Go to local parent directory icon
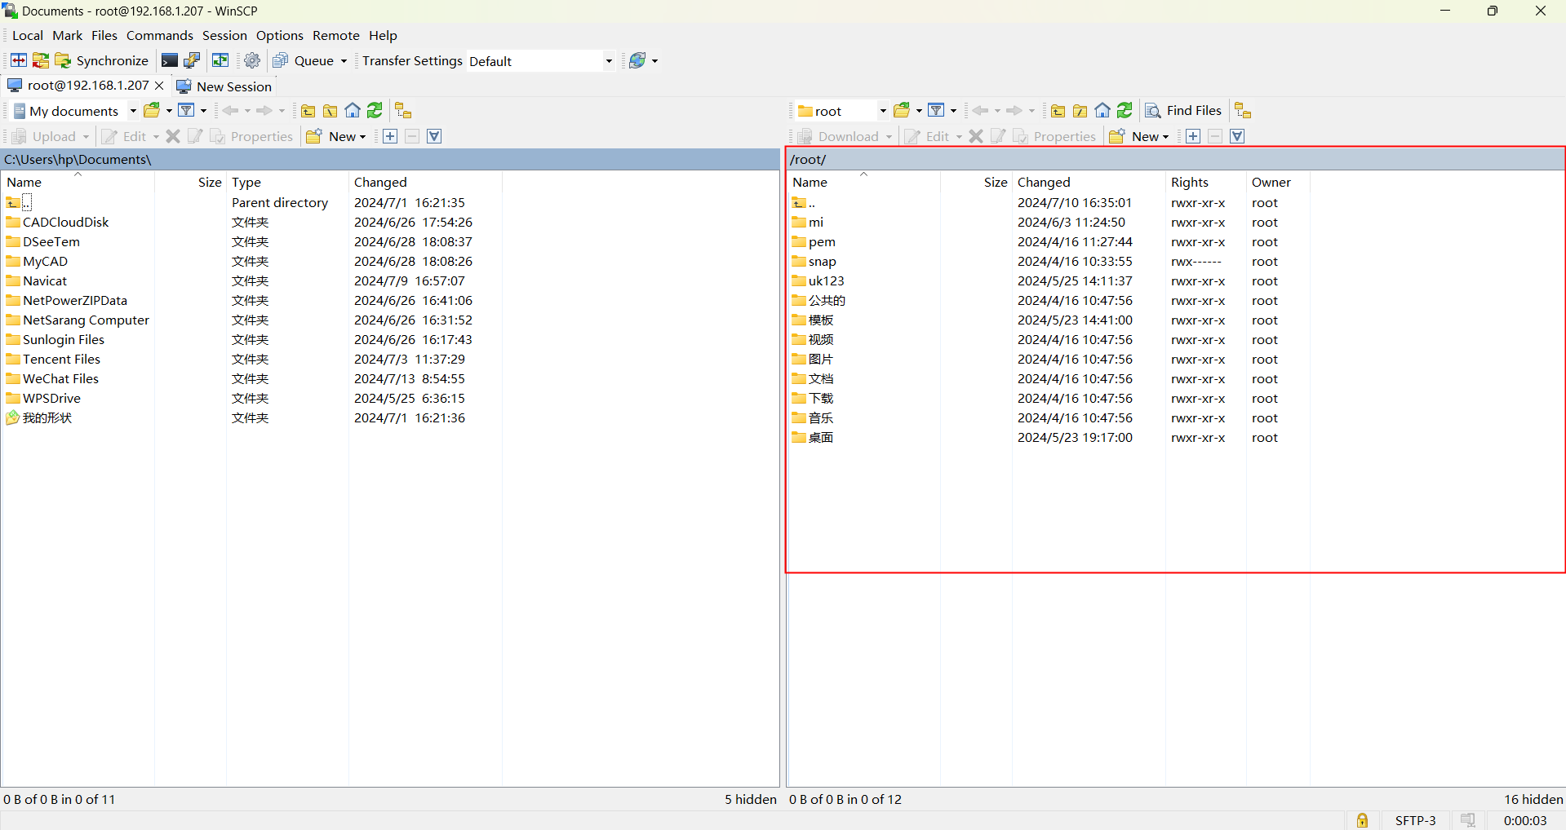 click(308, 111)
